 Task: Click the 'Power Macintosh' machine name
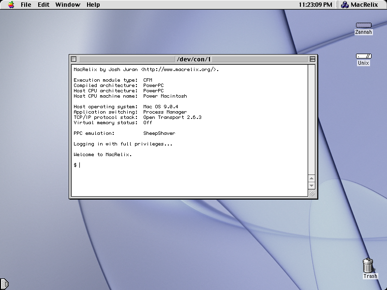coord(165,96)
